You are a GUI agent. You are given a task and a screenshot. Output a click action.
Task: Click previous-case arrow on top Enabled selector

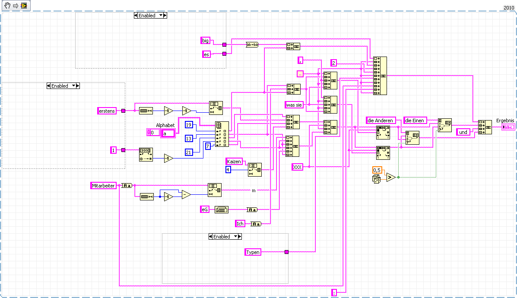[136, 16]
